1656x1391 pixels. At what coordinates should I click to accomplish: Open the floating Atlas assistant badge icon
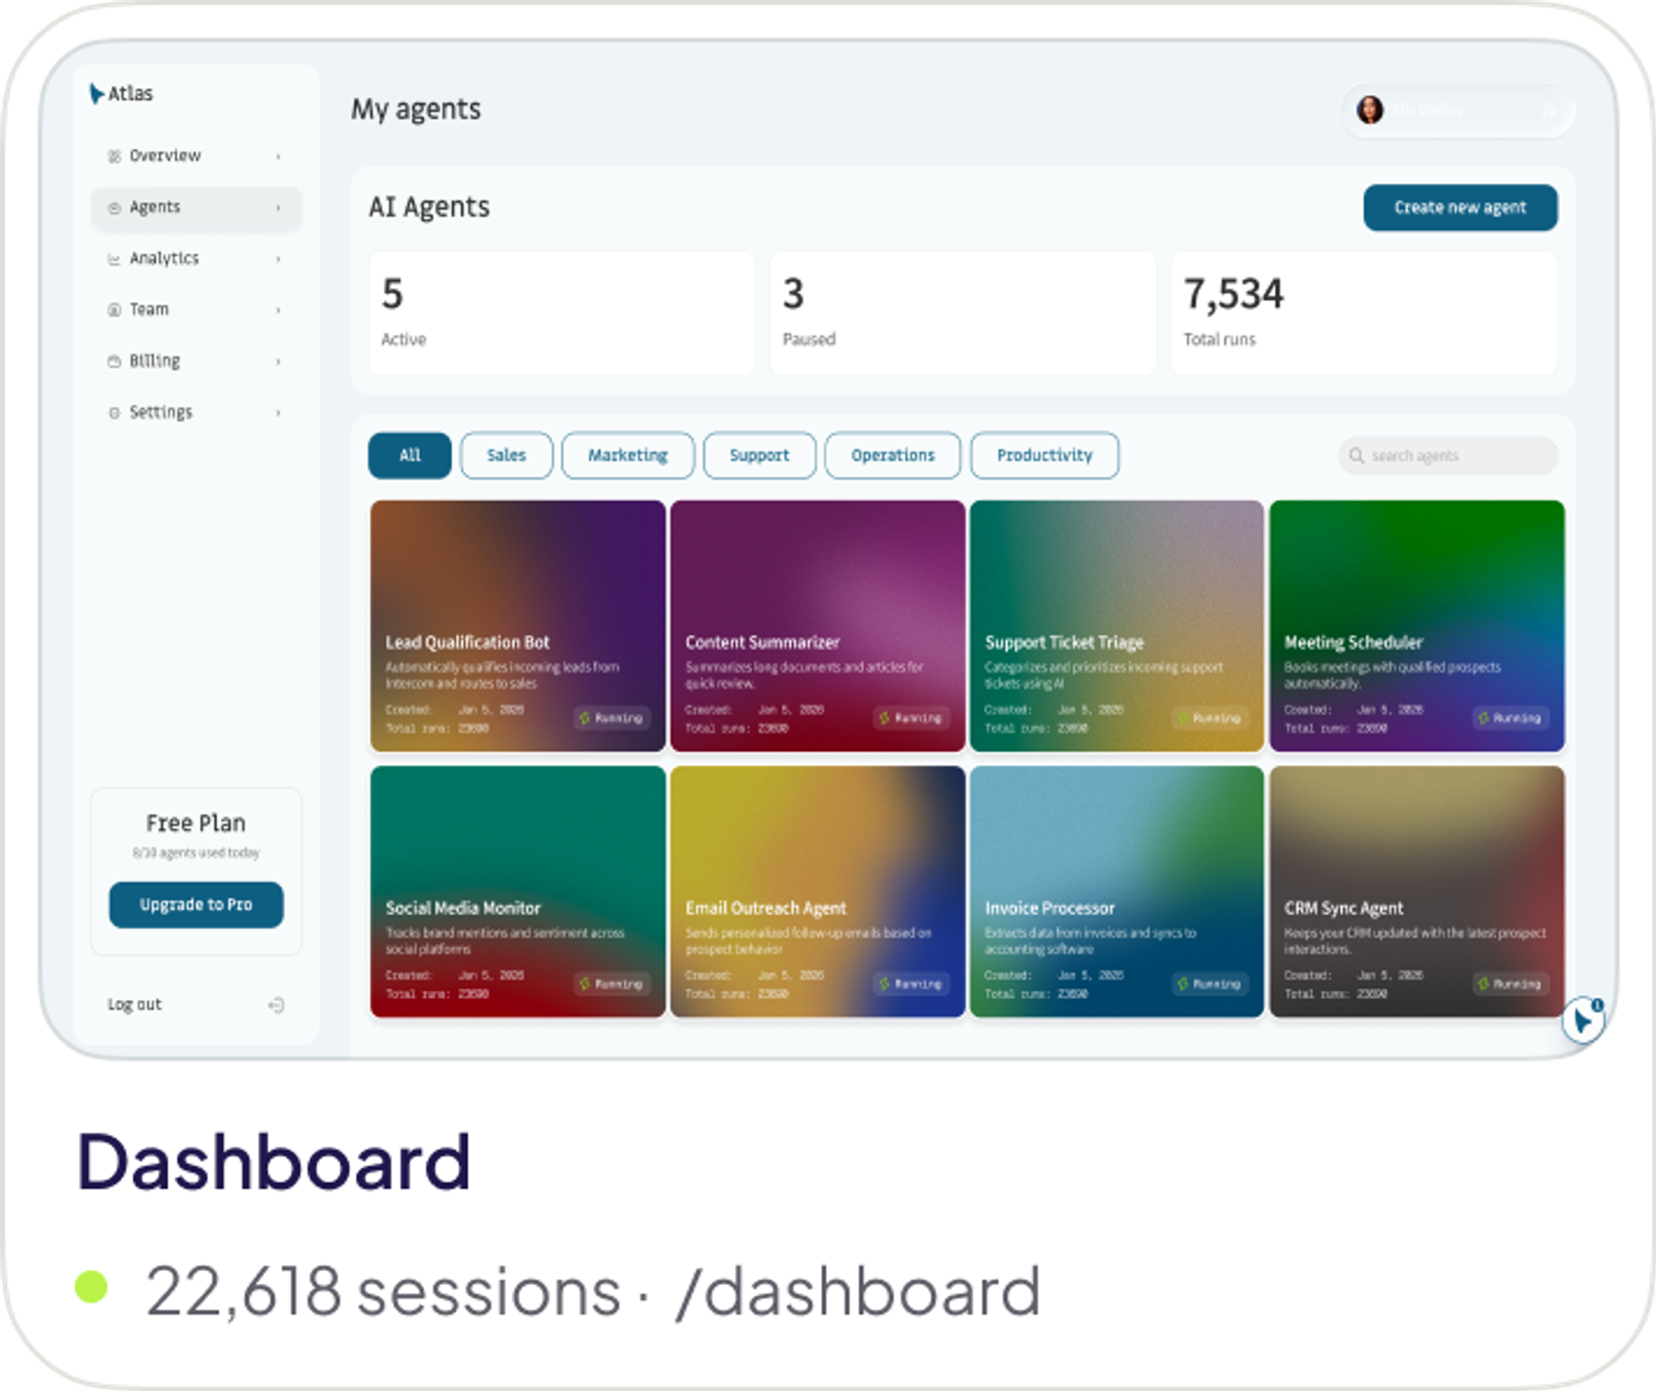(1583, 1020)
